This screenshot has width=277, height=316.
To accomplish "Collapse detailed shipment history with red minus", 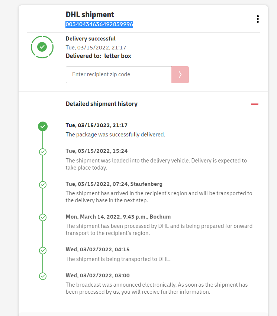I will click(254, 104).
